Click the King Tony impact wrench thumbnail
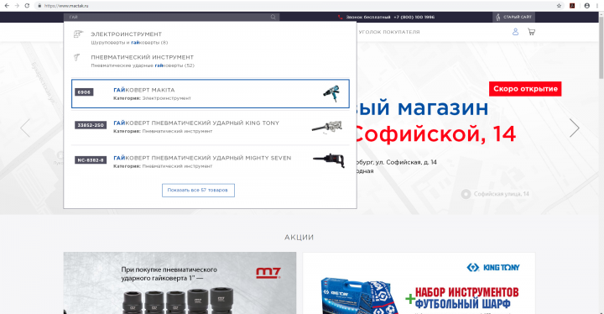 pos(327,127)
